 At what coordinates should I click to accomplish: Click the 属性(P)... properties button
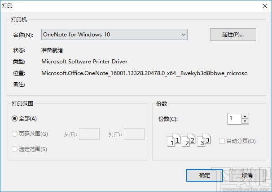point(233,35)
